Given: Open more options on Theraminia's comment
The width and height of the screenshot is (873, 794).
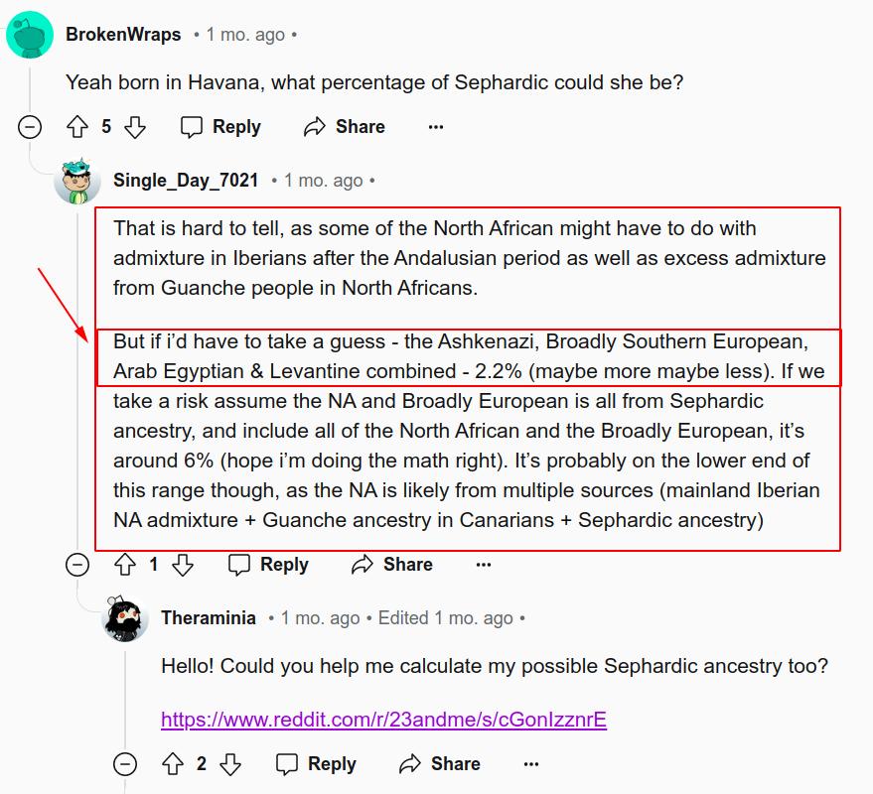Looking at the screenshot, I should (530, 764).
